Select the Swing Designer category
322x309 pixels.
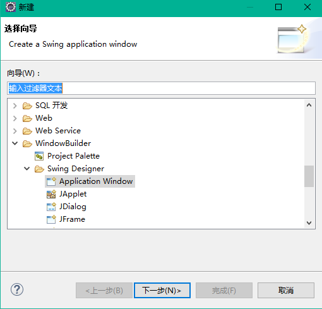76,169
